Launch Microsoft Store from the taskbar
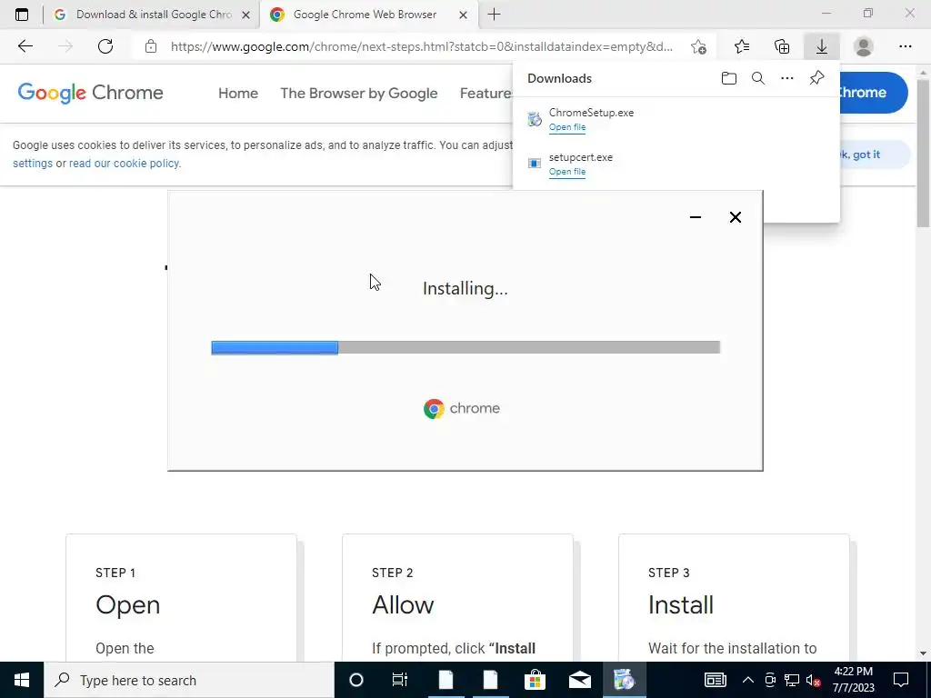Viewport: 931px width, 698px height. coord(535,680)
